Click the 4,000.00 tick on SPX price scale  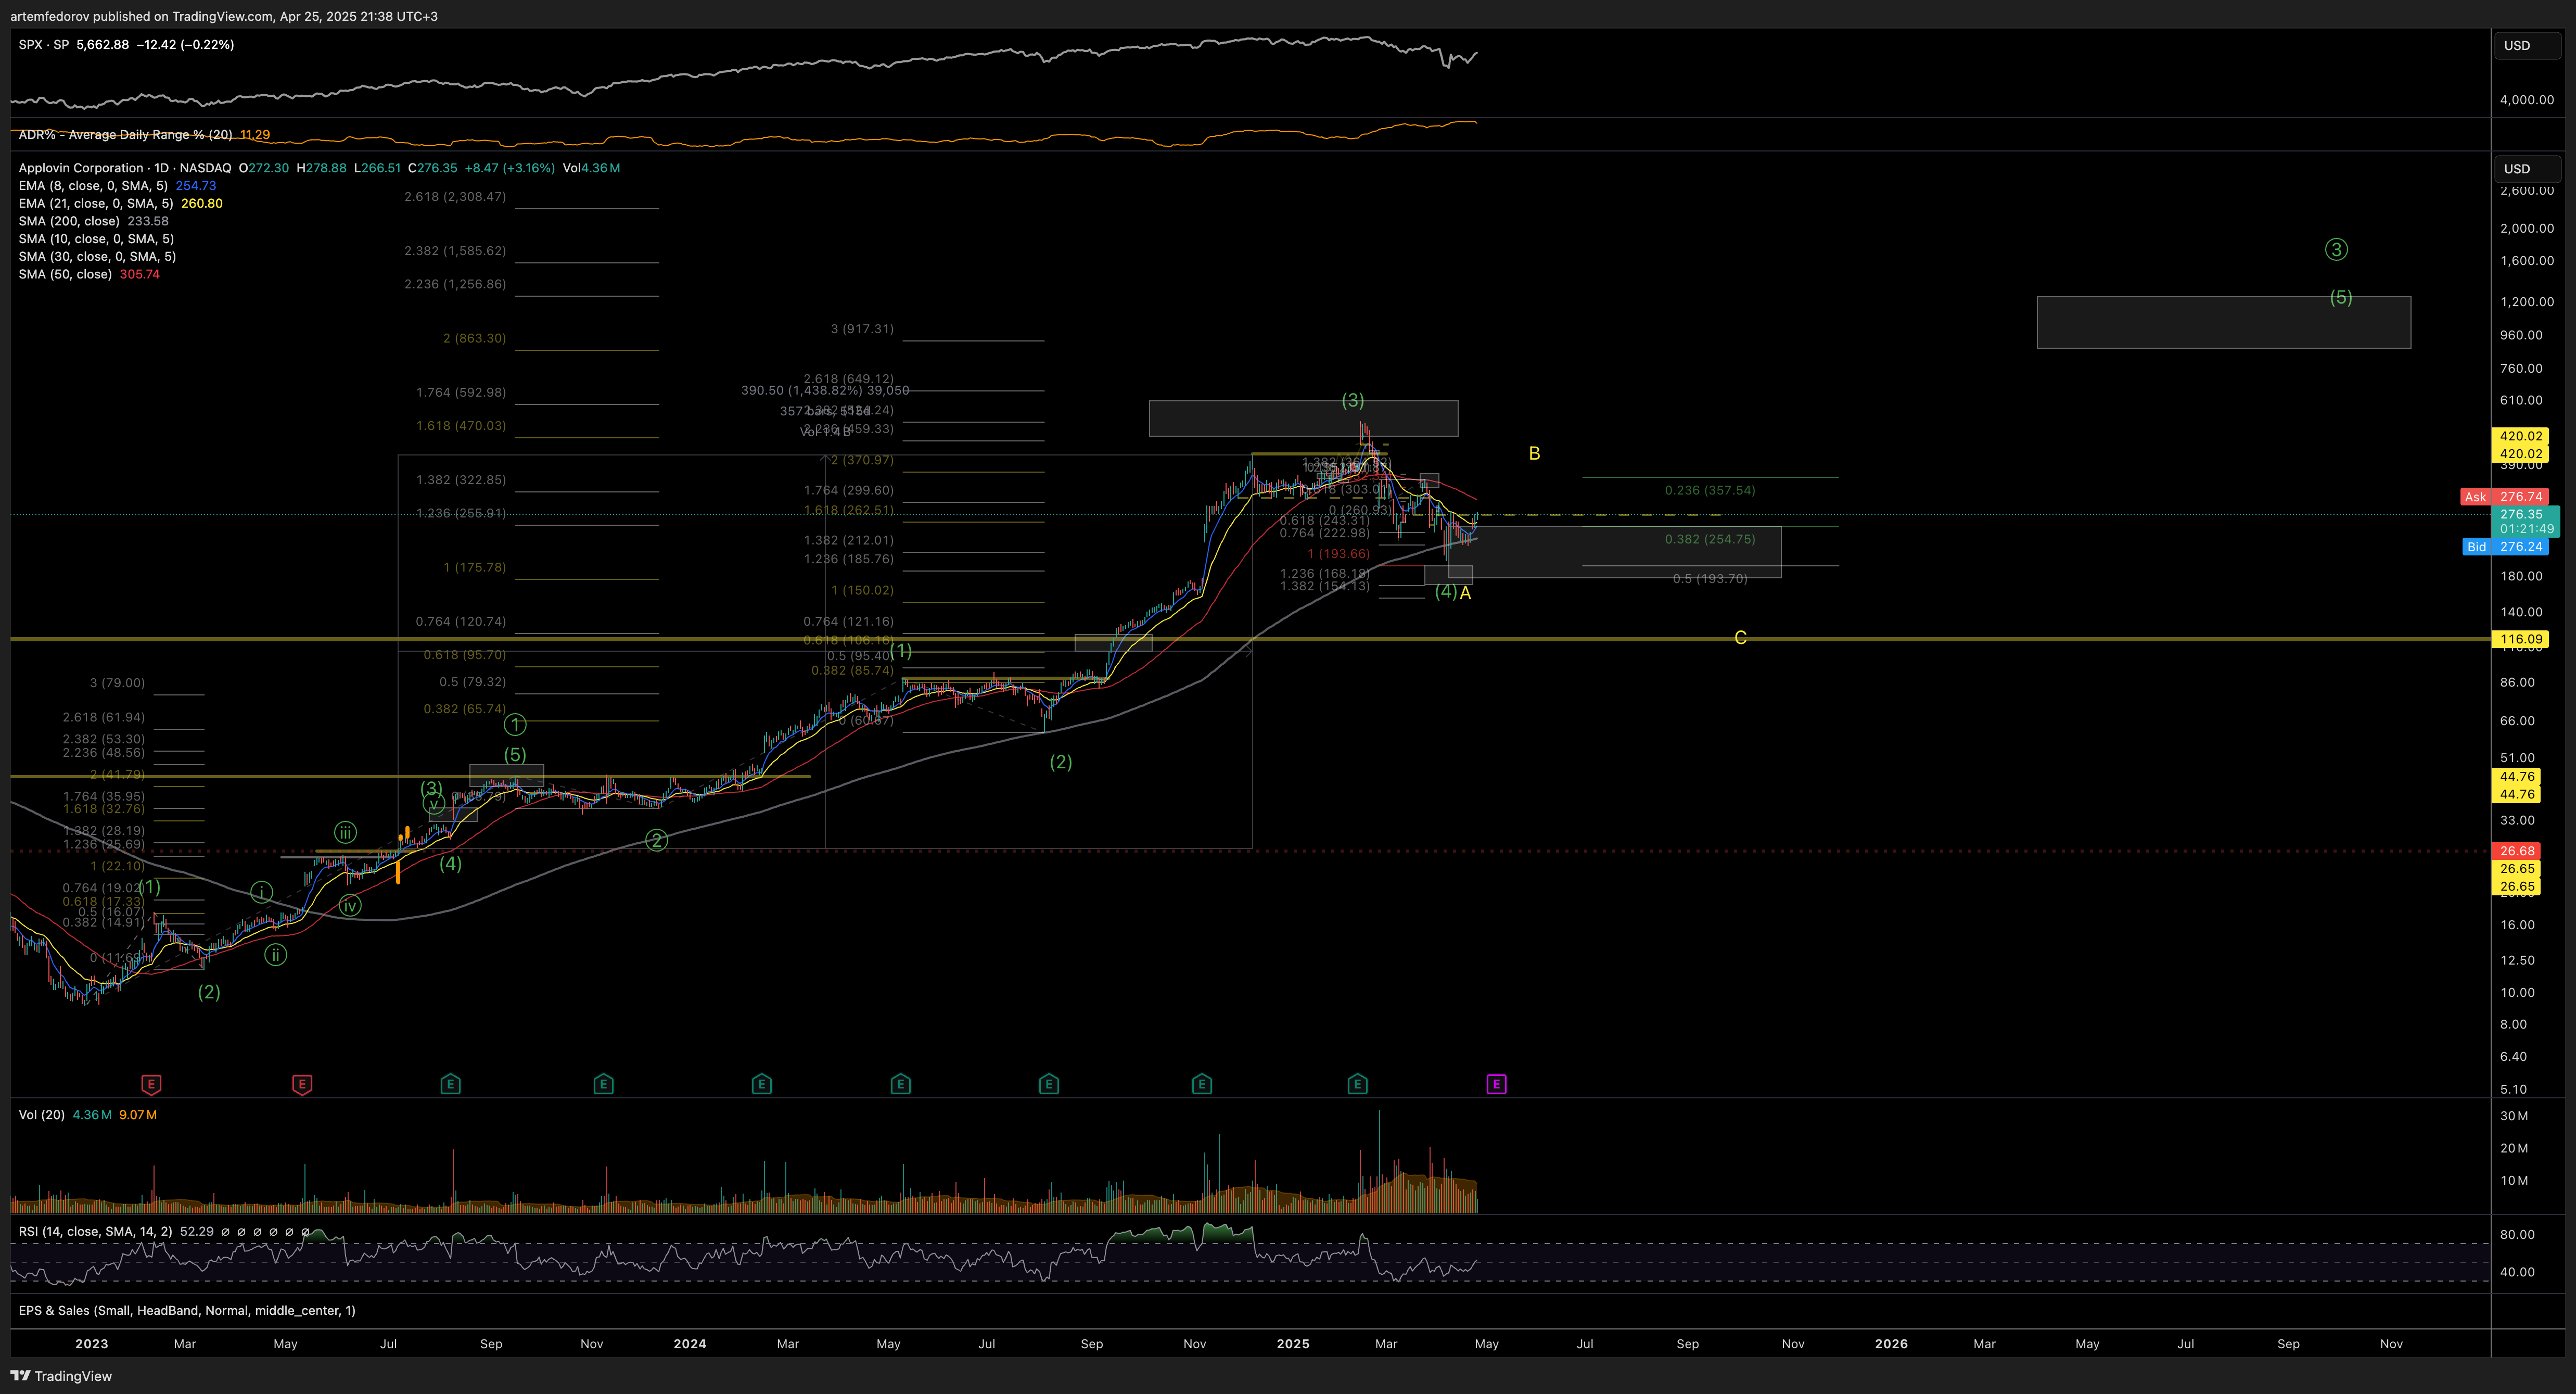pyautogui.click(x=2526, y=100)
